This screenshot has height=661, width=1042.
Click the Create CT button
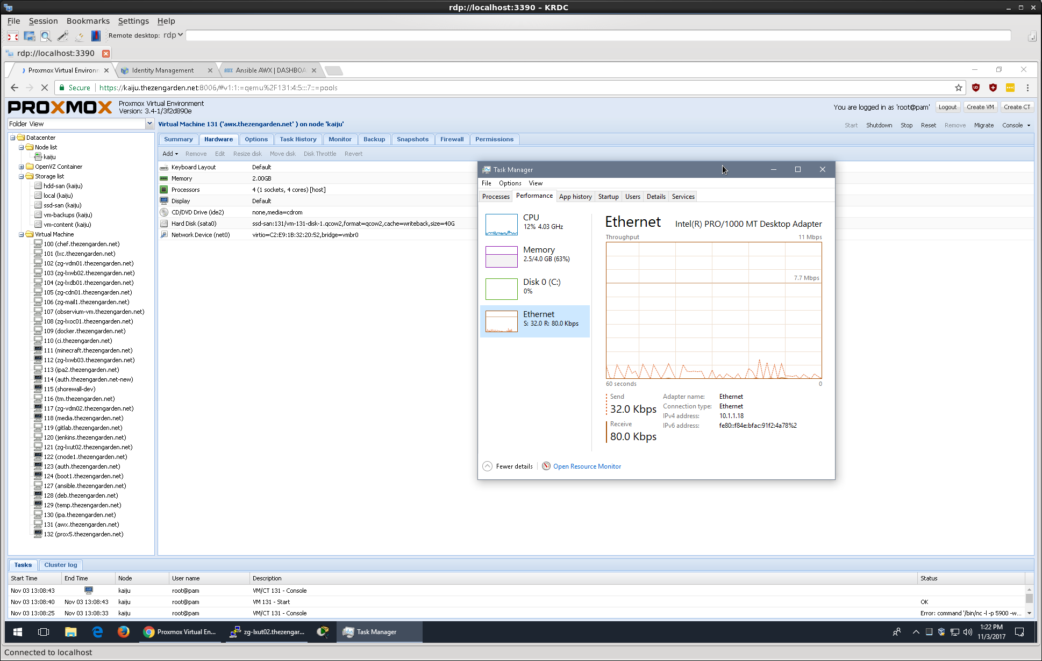click(x=1017, y=107)
